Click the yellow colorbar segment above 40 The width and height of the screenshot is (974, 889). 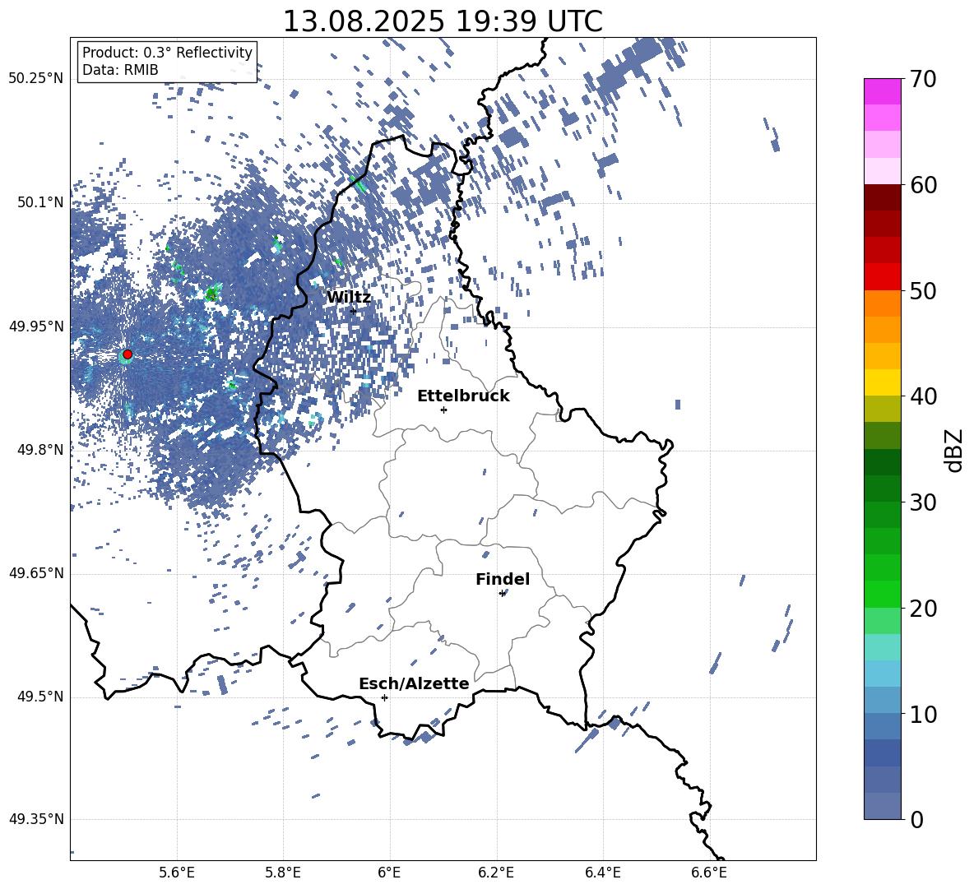coord(883,382)
